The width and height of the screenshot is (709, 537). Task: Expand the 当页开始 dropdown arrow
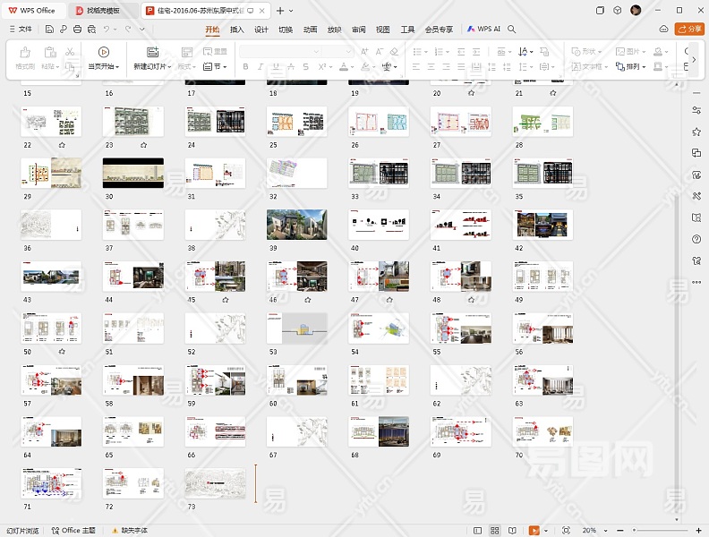(118, 67)
